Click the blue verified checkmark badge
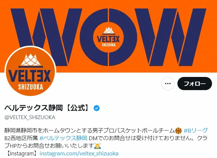217x158 pixels. (x=96, y=108)
